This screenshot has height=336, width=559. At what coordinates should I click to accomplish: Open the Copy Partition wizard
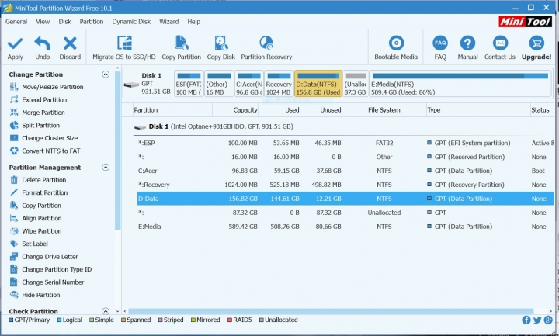[x=181, y=48]
